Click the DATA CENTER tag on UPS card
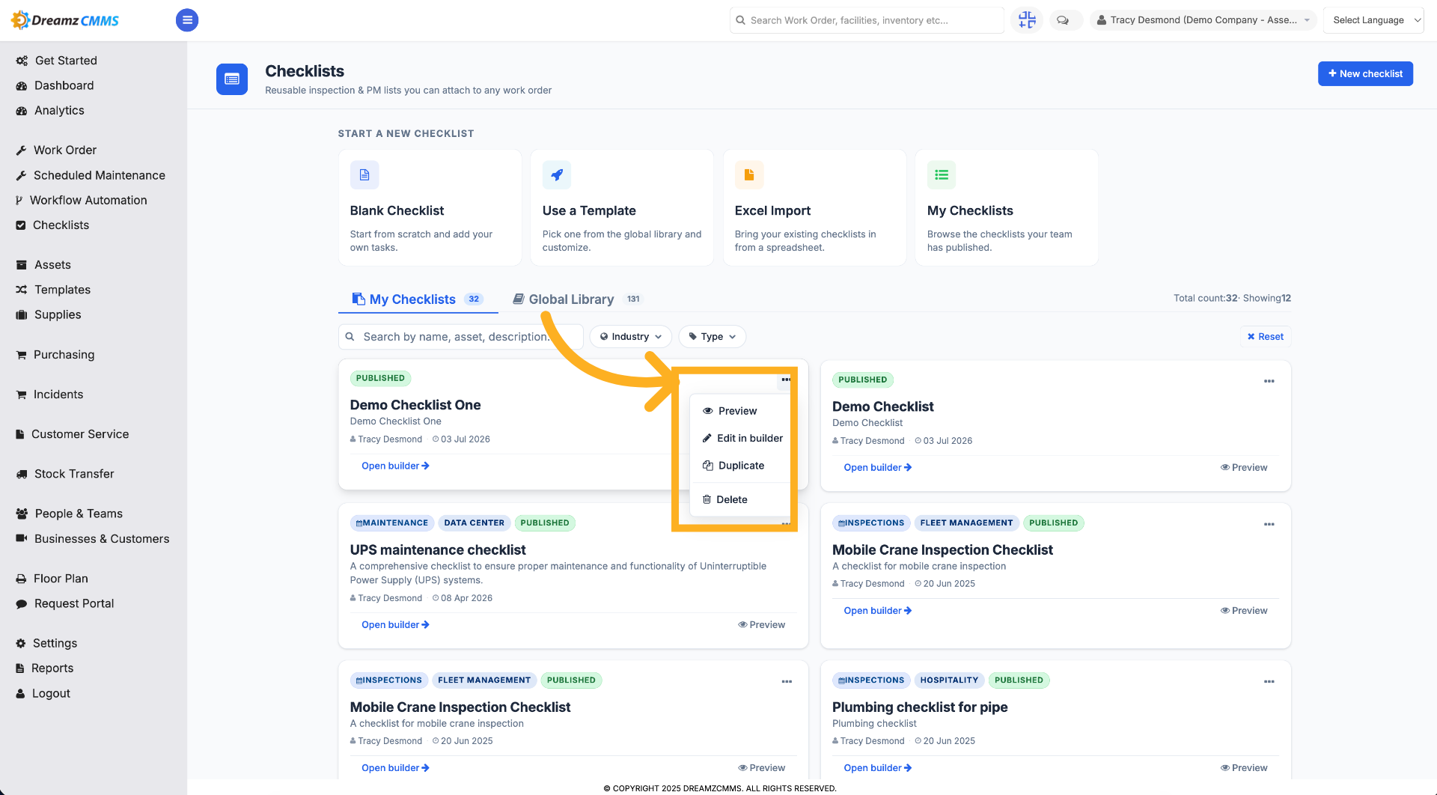 point(474,523)
